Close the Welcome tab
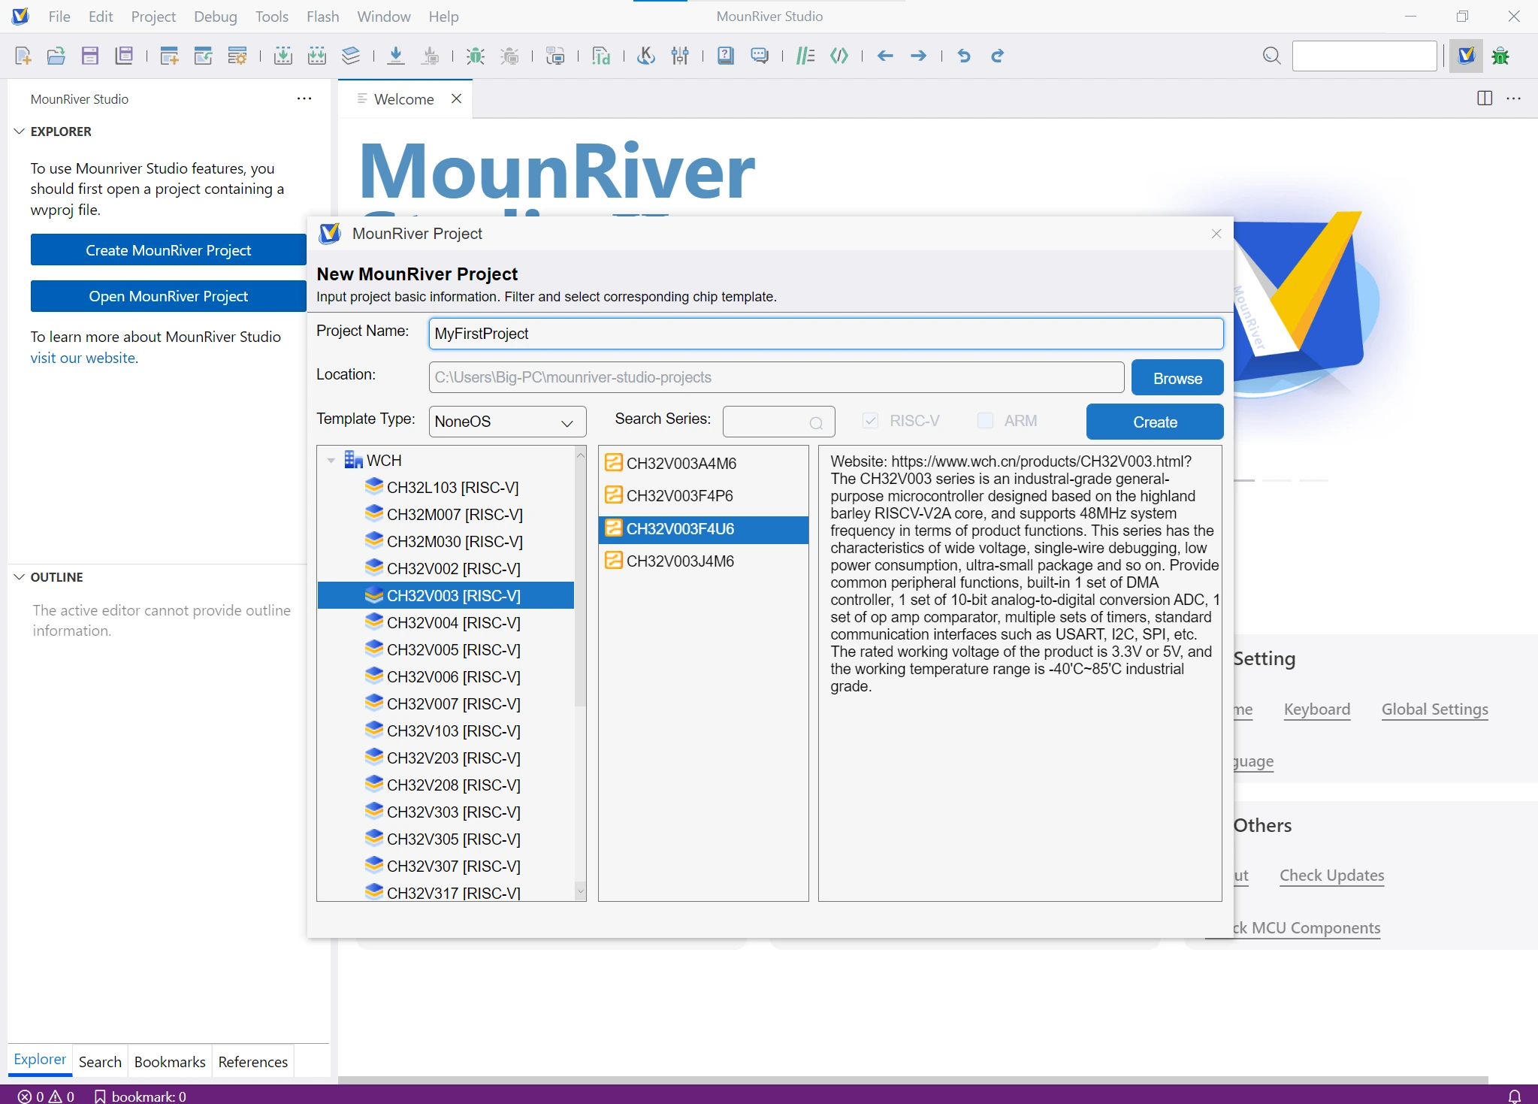The height and width of the screenshot is (1104, 1538). point(456,98)
